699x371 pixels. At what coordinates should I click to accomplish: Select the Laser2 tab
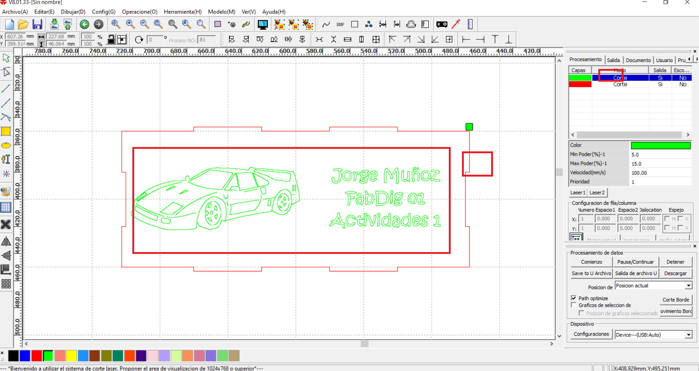tap(597, 193)
